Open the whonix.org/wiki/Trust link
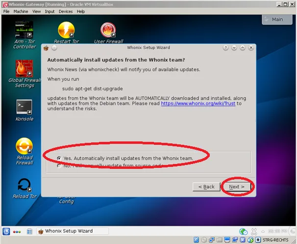 [198, 104]
